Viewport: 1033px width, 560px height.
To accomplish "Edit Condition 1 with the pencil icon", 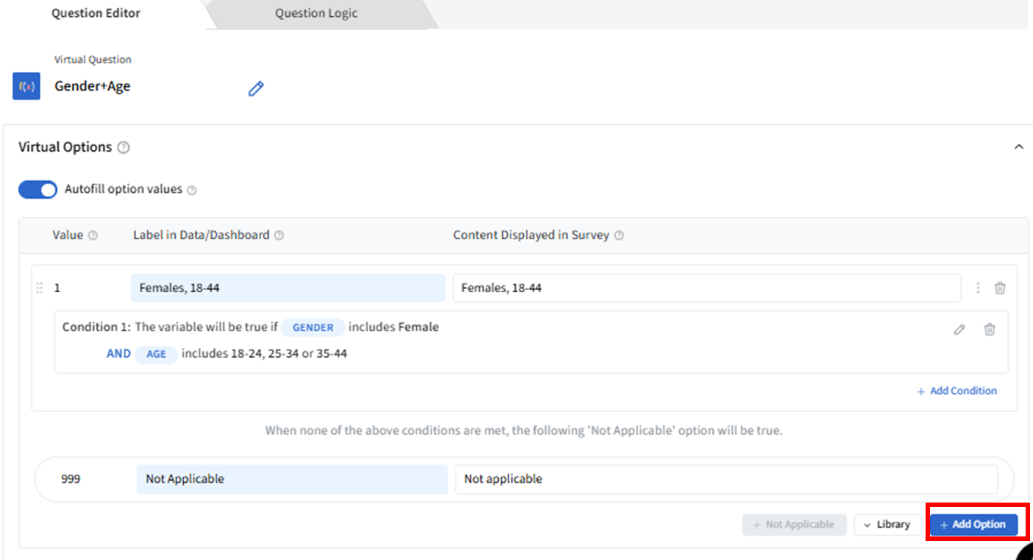I will click(x=959, y=330).
